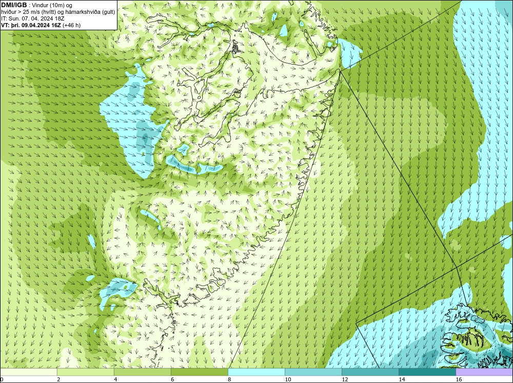Click the DMI/IGB title text

[x=14, y=5]
